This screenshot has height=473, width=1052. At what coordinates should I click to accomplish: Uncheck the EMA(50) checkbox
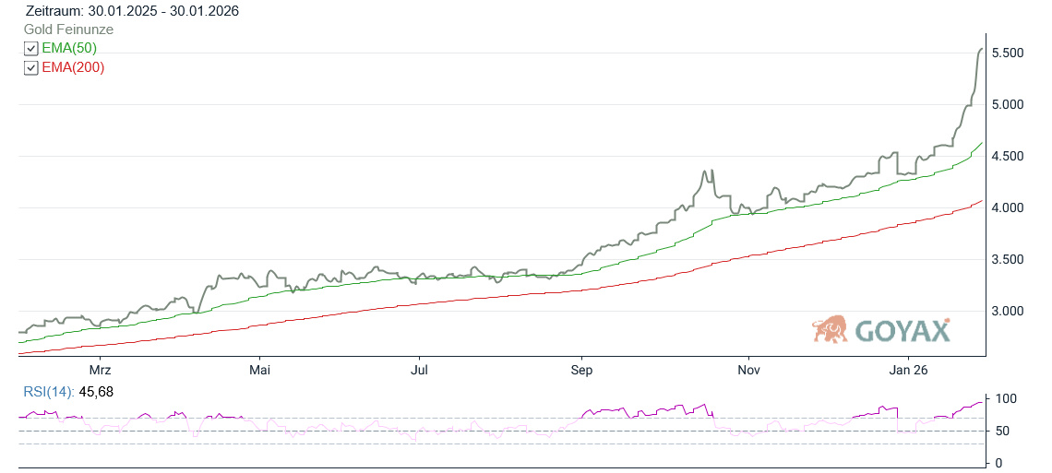pyautogui.click(x=31, y=49)
